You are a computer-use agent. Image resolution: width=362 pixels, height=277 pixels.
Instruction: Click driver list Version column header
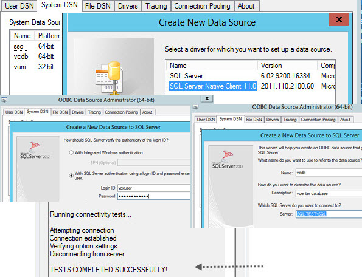[287, 66]
